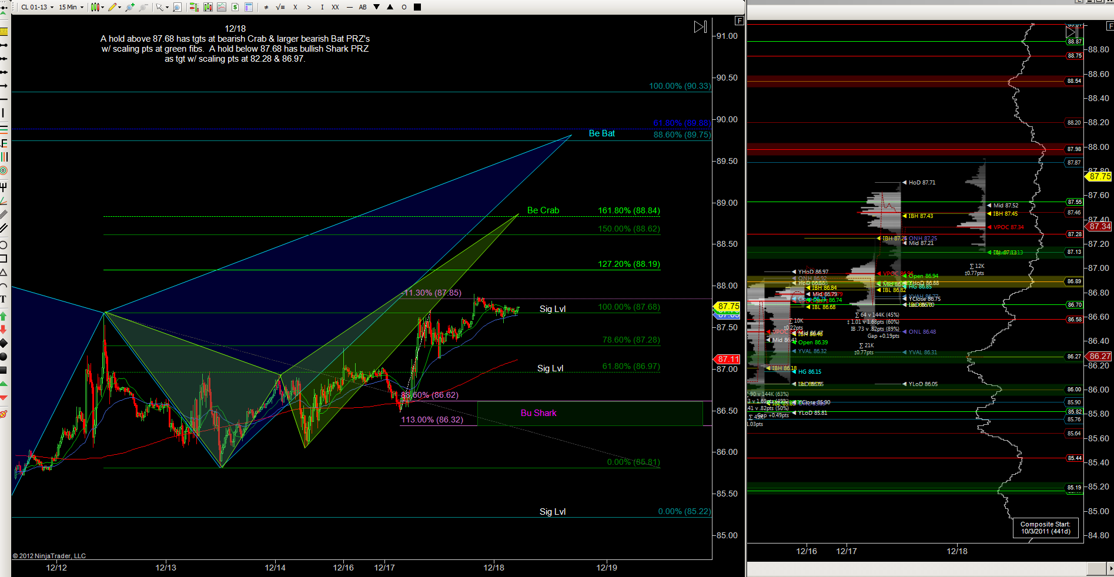Screen dimensions: 1114x577
Task: Open the data series candlestick icon
Action: 208,7
